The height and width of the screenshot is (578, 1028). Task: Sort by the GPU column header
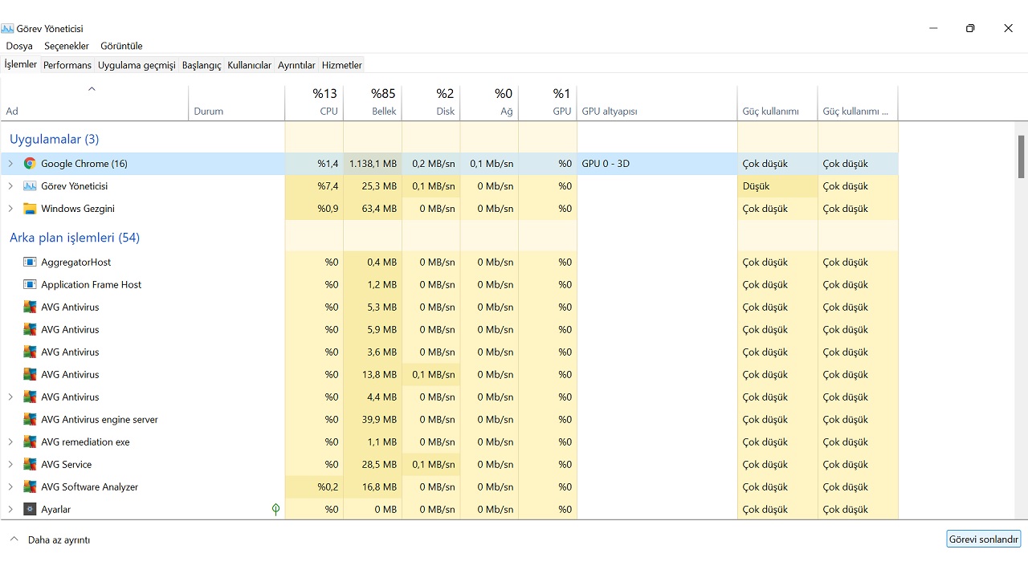(x=548, y=103)
